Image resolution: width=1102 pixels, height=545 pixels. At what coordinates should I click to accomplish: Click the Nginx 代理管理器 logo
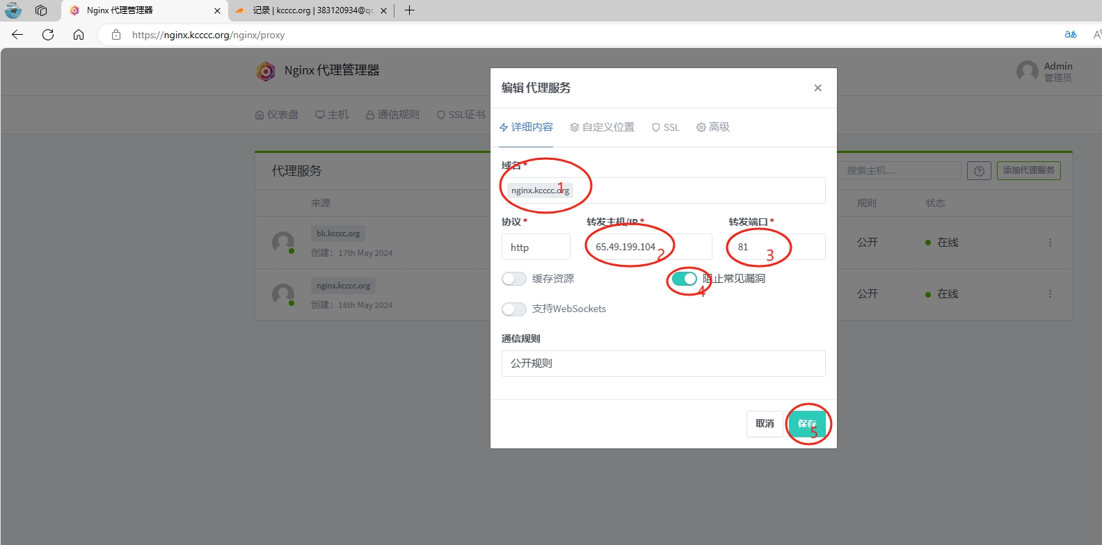tap(266, 71)
